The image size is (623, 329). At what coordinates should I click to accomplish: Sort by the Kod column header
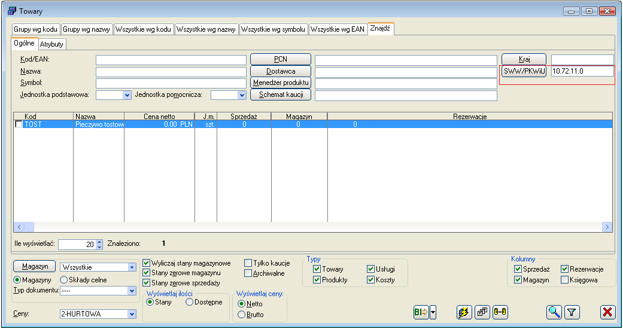click(44, 117)
